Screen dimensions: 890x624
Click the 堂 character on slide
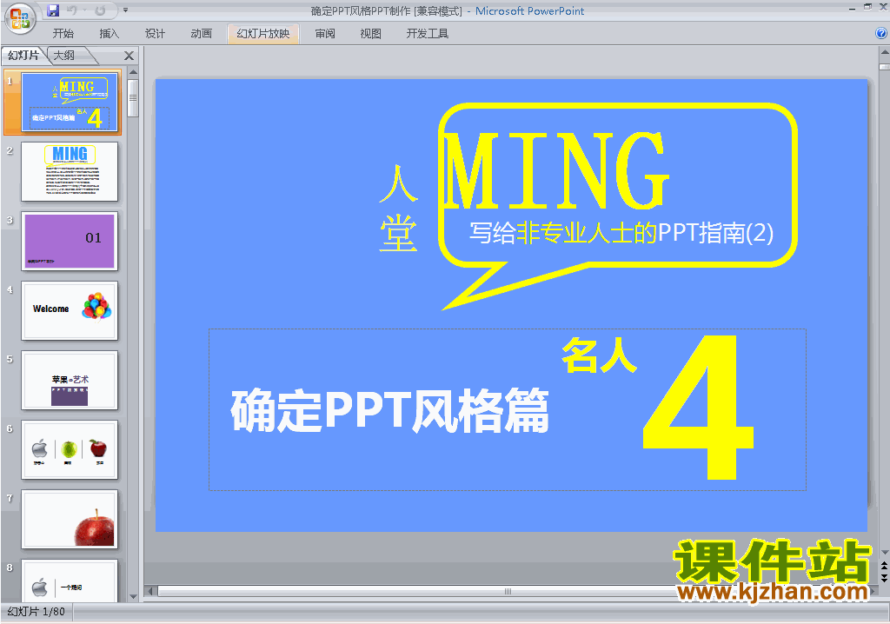(398, 234)
